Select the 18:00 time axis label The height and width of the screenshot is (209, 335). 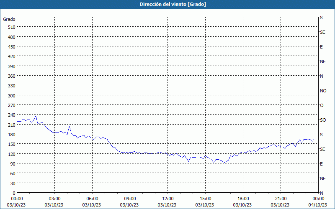[243, 199]
